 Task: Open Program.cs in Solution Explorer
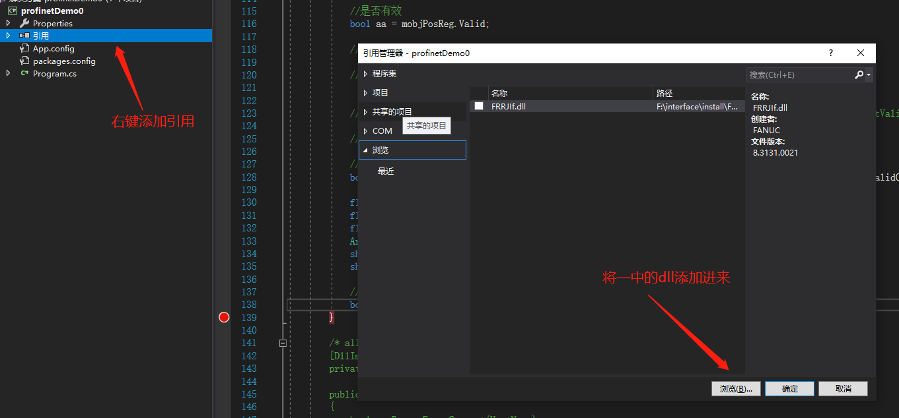55,74
